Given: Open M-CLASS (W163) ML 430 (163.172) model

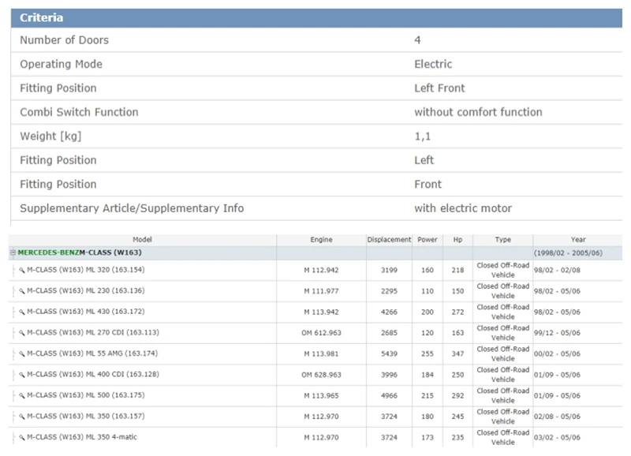Looking at the screenshot, I should point(86,312).
